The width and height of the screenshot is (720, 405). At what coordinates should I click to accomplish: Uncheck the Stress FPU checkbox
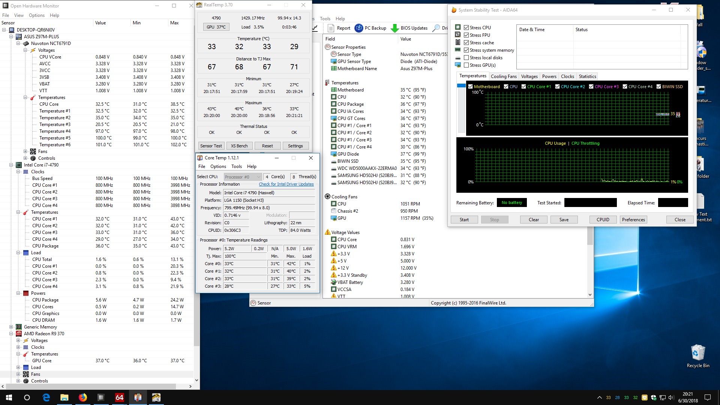(466, 35)
